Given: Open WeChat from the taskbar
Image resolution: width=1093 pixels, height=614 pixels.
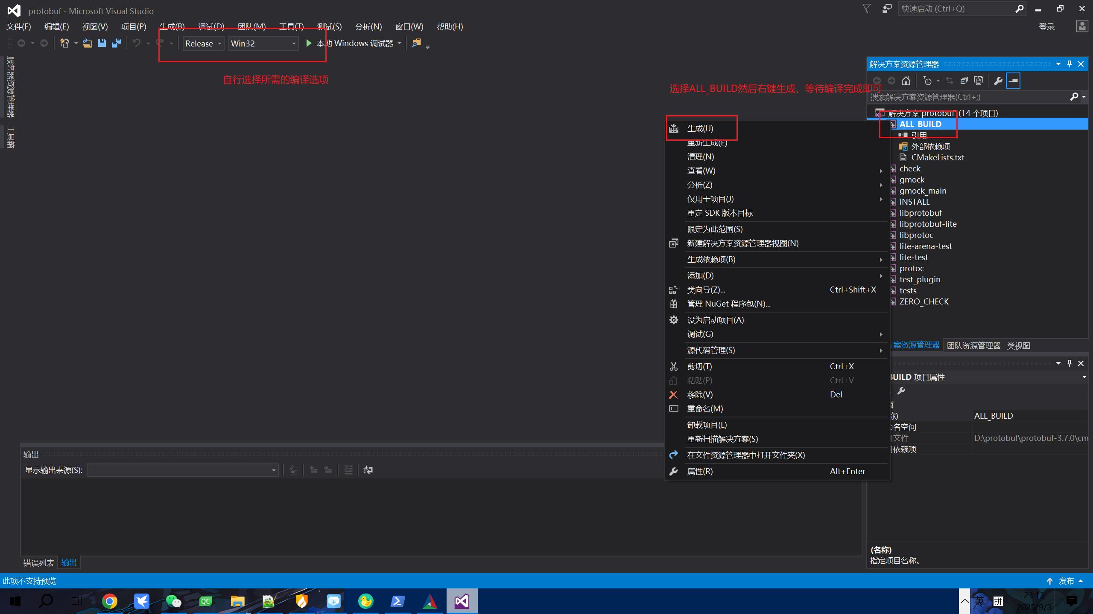Looking at the screenshot, I should pos(174,601).
